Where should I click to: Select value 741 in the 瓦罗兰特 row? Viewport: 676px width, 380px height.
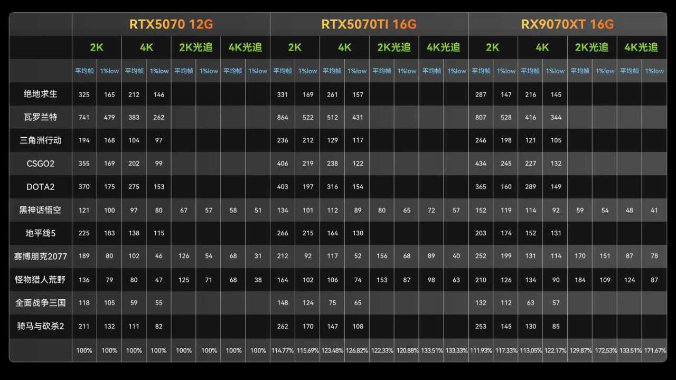coord(84,118)
